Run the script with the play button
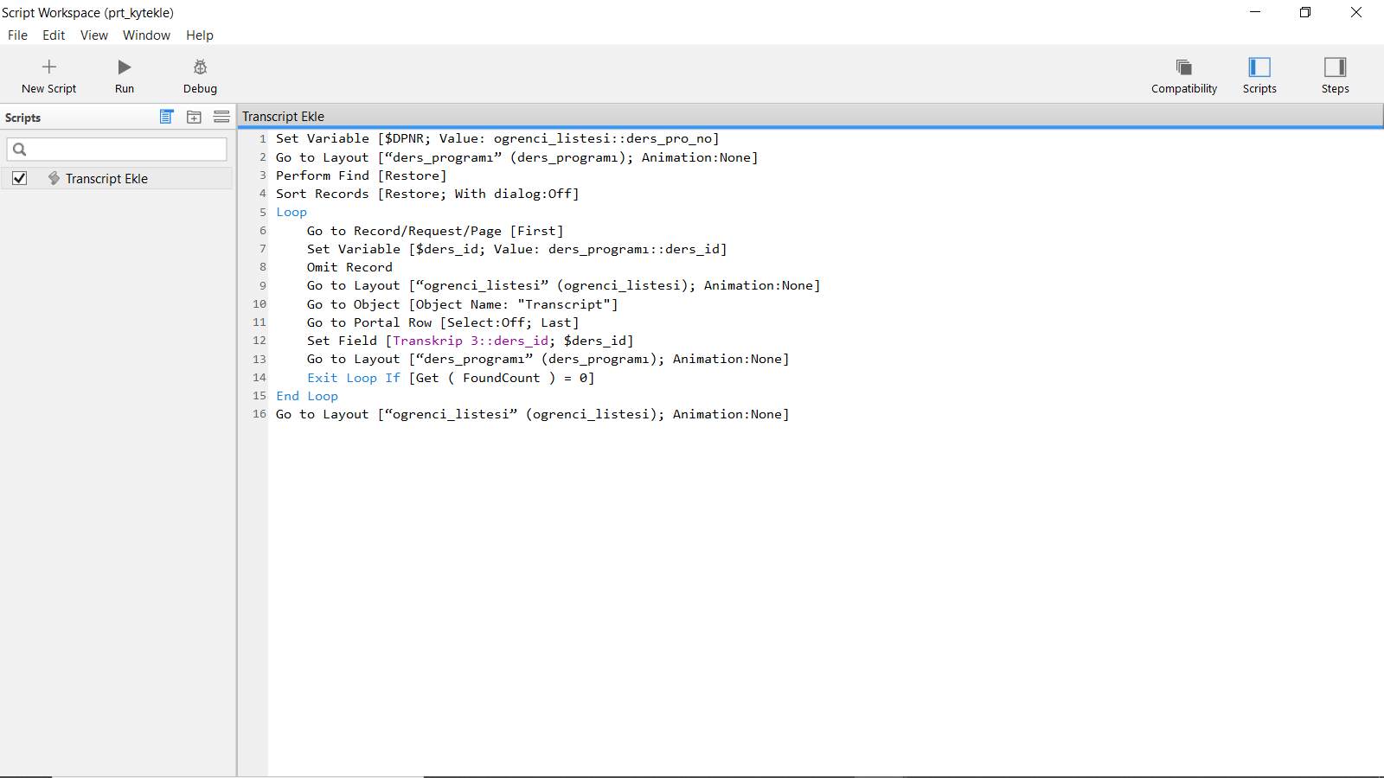 (x=125, y=67)
